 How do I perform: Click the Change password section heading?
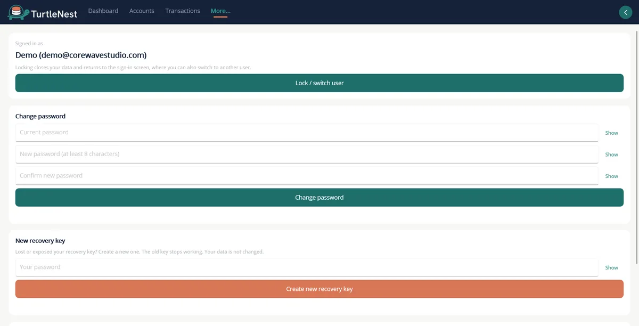point(40,116)
